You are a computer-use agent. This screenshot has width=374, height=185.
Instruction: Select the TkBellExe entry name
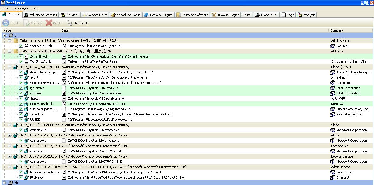[x=37, y=114]
